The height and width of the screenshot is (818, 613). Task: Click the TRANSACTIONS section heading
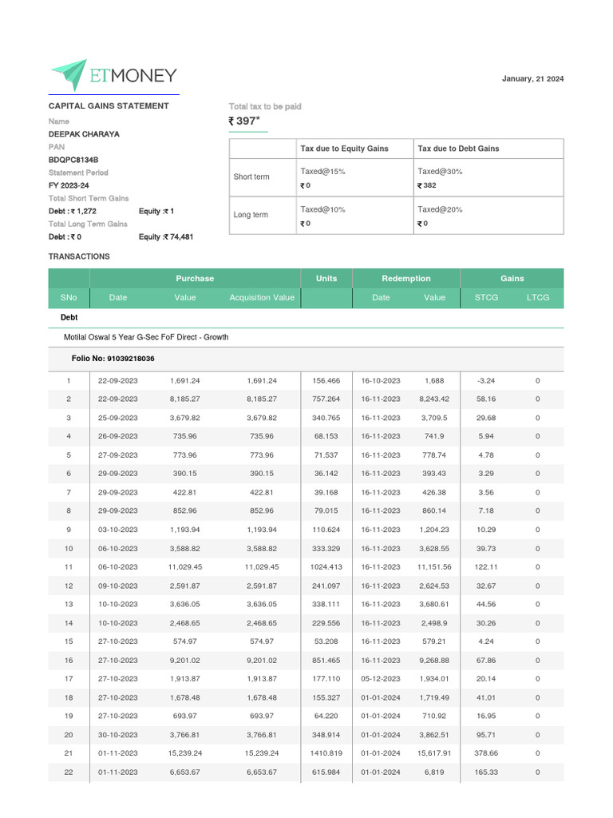(x=79, y=256)
